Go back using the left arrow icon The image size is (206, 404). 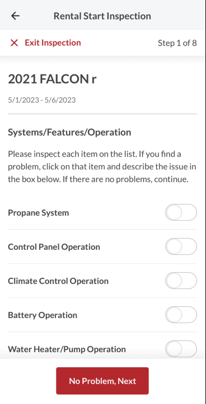[x=15, y=16]
